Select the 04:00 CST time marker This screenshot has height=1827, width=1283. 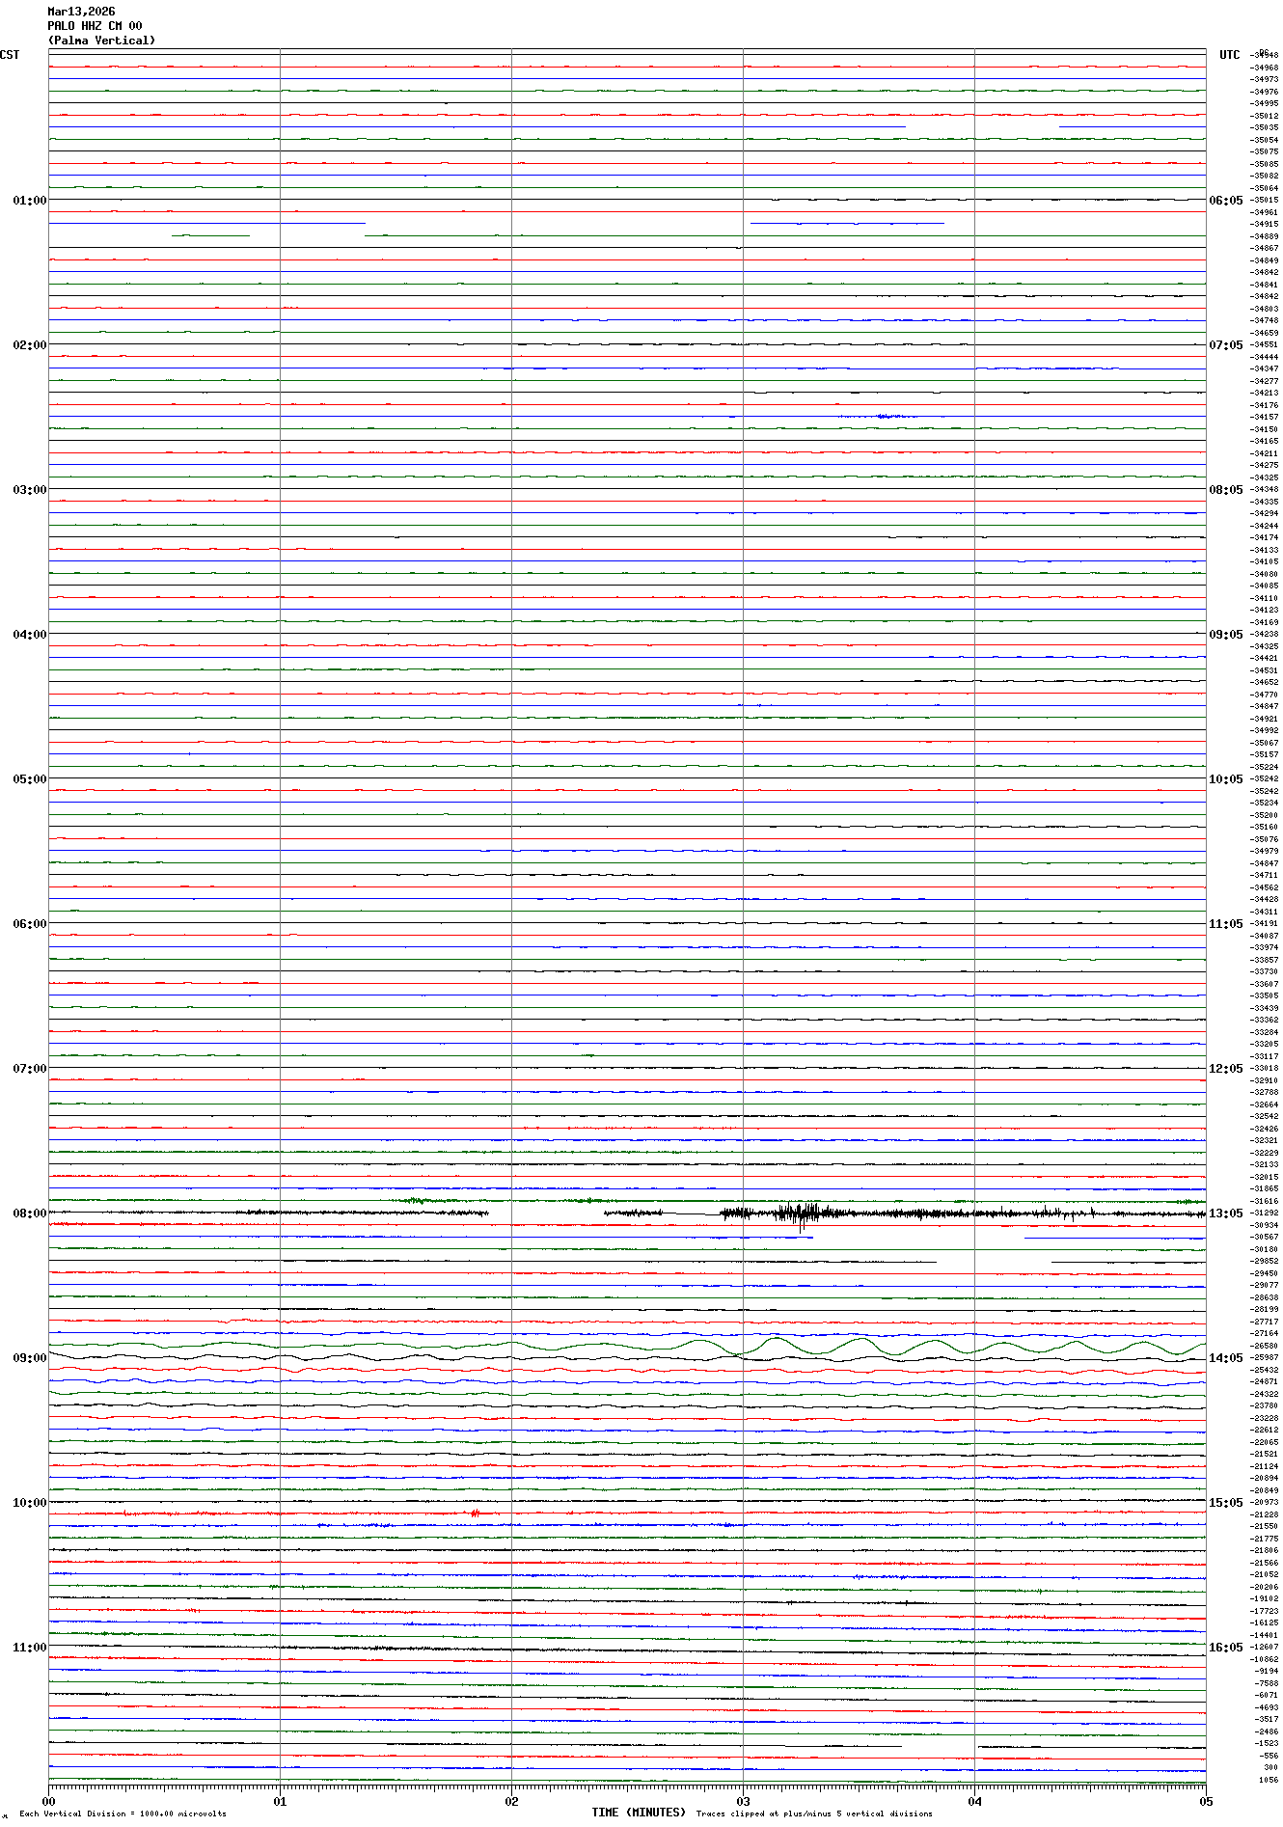[29, 635]
